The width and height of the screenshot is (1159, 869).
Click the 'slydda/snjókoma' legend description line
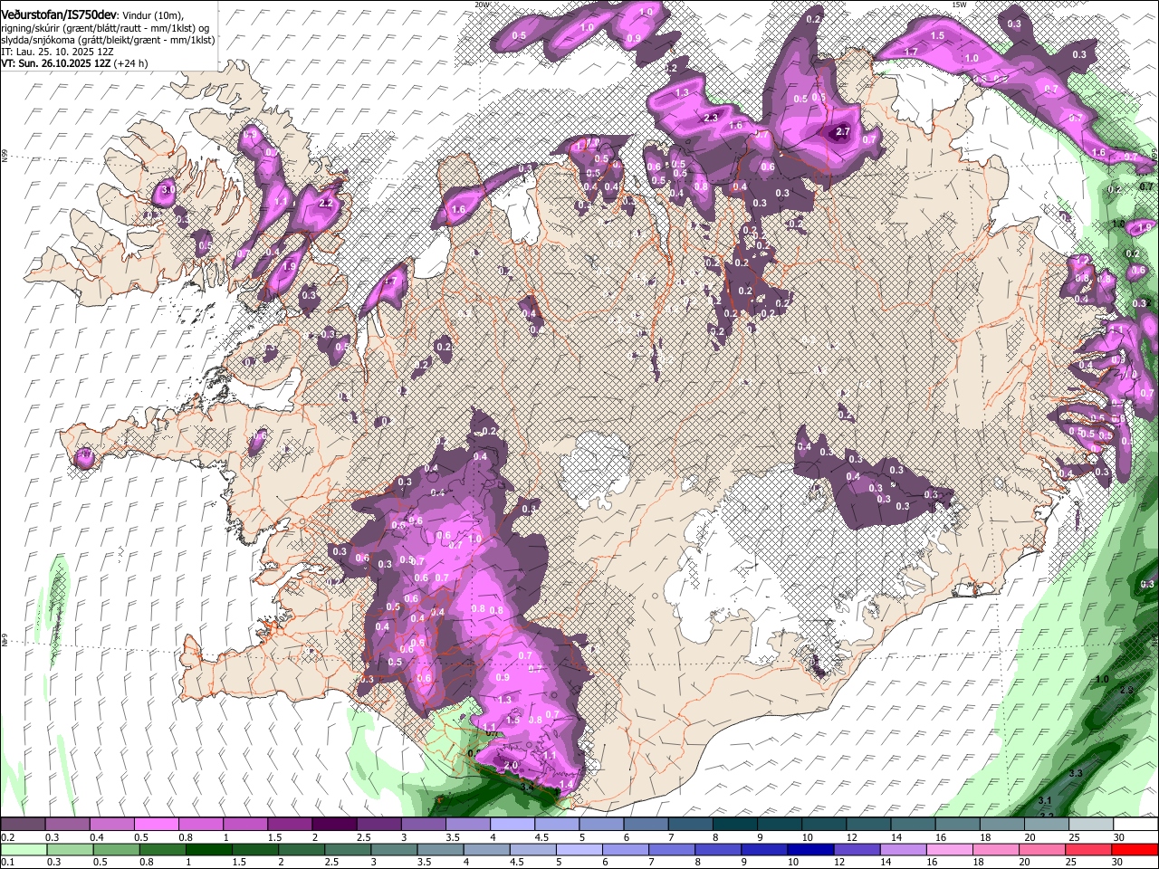click(x=108, y=40)
